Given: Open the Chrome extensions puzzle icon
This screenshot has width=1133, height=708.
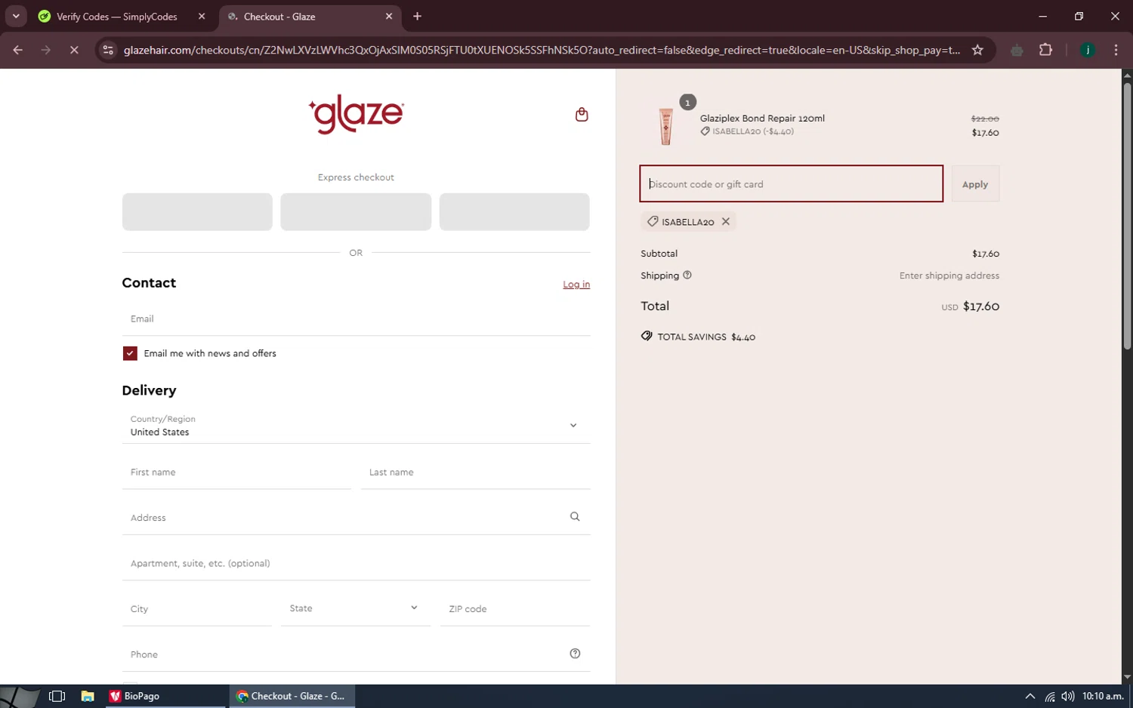Looking at the screenshot, I should pos(1045,50).
